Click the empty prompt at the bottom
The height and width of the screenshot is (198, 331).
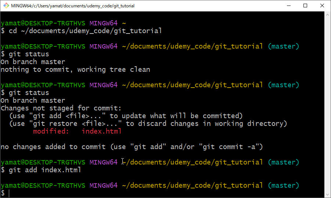coord(5,193)
